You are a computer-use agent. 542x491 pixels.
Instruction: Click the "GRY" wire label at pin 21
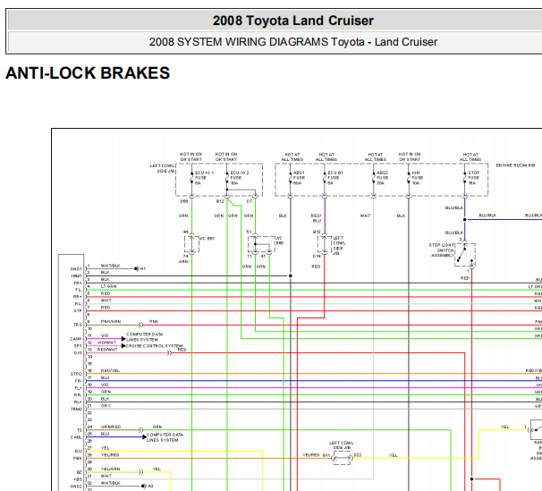coord(106,406)
